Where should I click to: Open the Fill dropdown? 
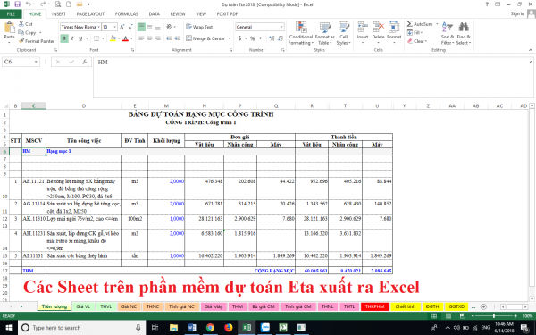(x=415, y=32)
